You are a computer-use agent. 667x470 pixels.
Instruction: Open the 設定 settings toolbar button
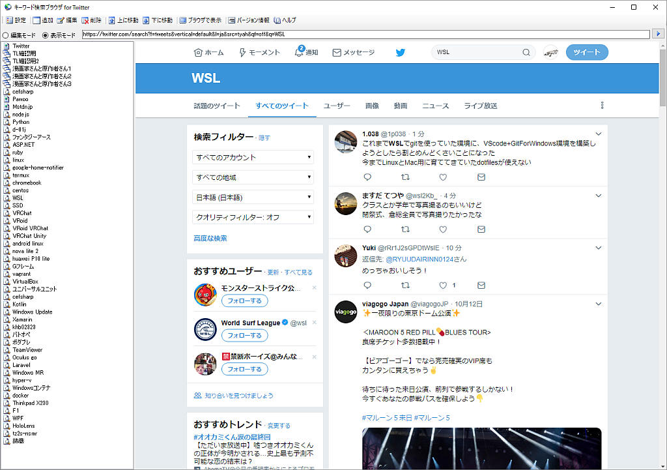[16, 20]
